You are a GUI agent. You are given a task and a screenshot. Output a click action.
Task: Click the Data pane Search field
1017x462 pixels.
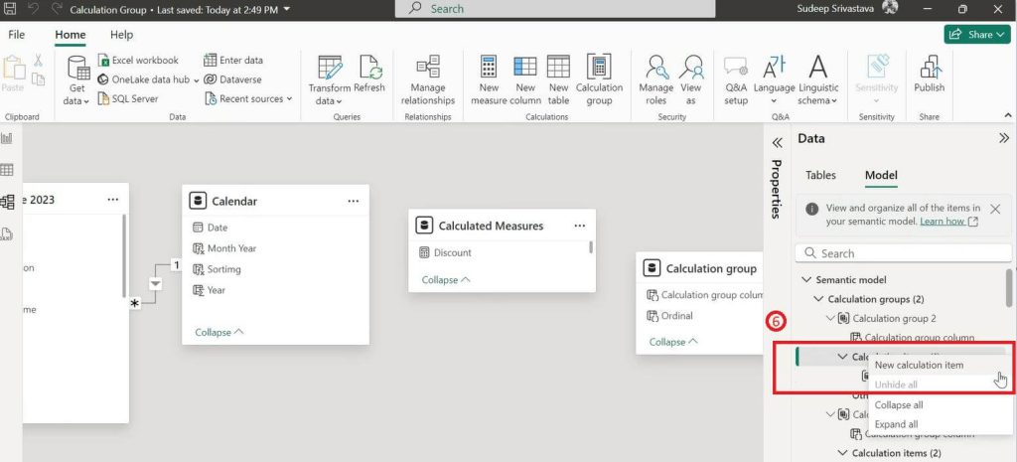pos(904,253)
